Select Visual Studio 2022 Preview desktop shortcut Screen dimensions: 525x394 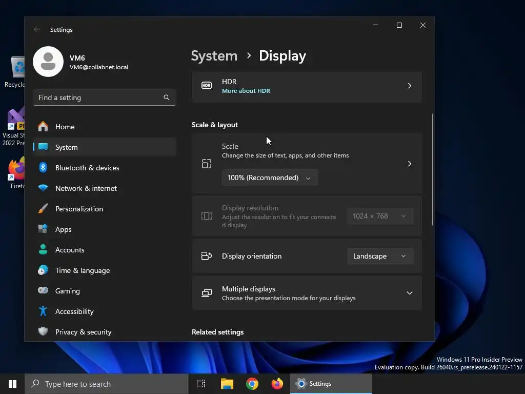(13, 127)
